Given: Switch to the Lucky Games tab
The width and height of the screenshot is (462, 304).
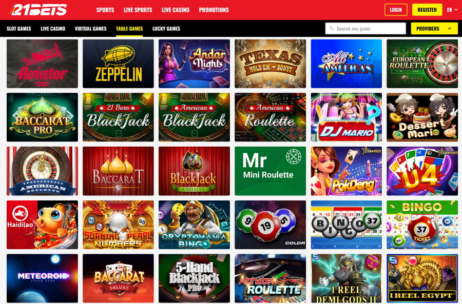Looking at the screenshot, I should [x=166, y=29].
